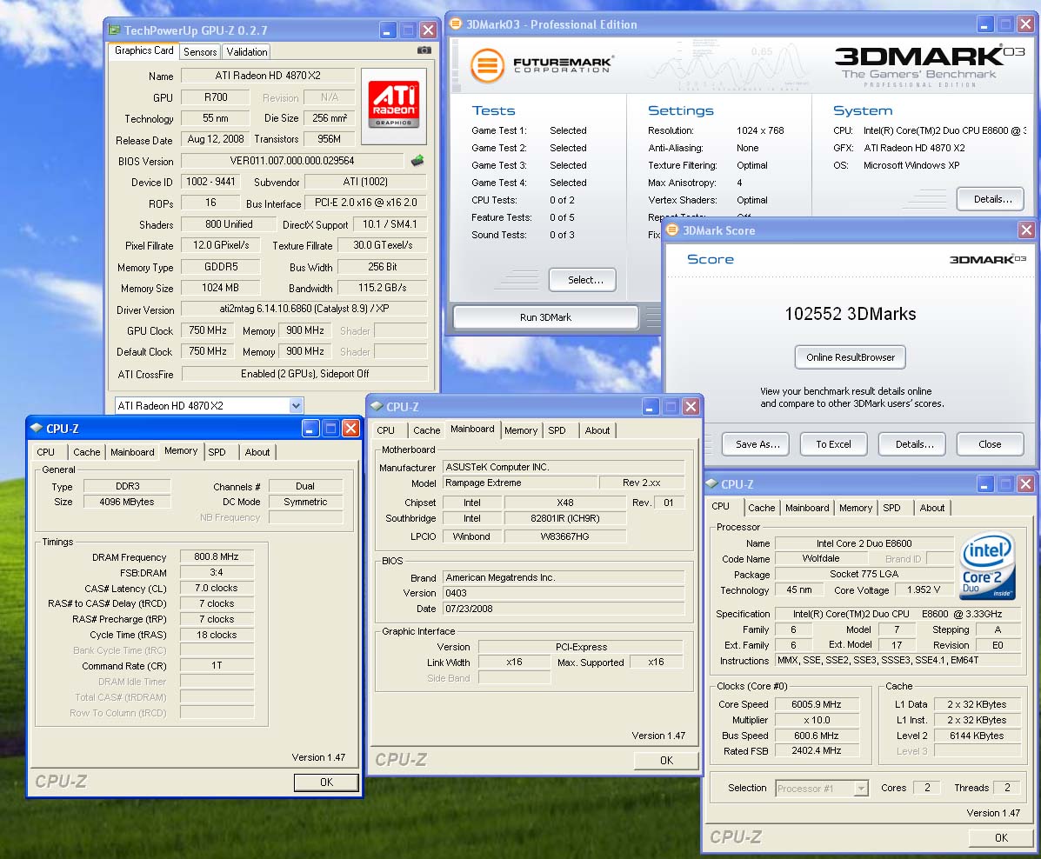Open the GPU selection dropdown in GPU-Z
Screen dimensions: 1041x859
tap(296, 405)
